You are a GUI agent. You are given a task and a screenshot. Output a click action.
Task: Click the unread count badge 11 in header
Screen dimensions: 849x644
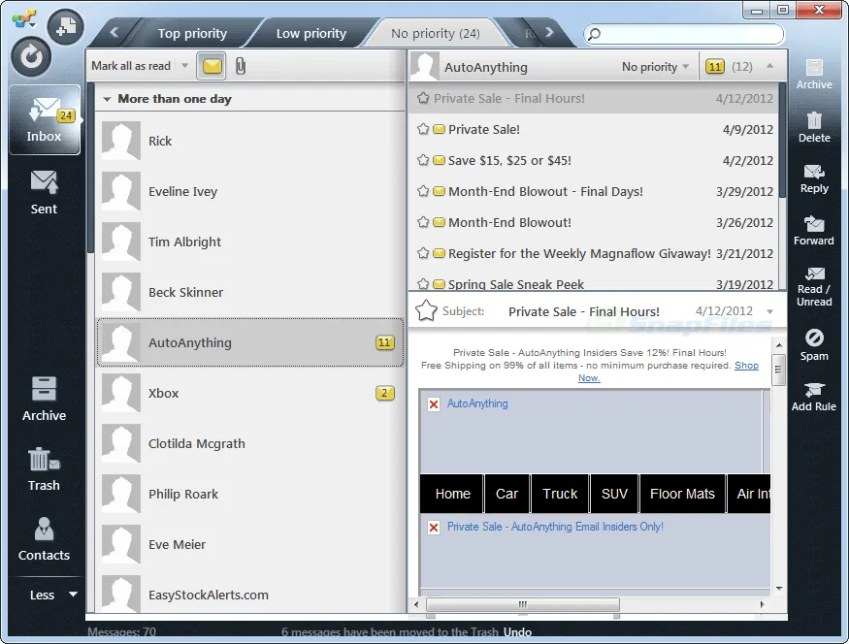coord(715,67)
